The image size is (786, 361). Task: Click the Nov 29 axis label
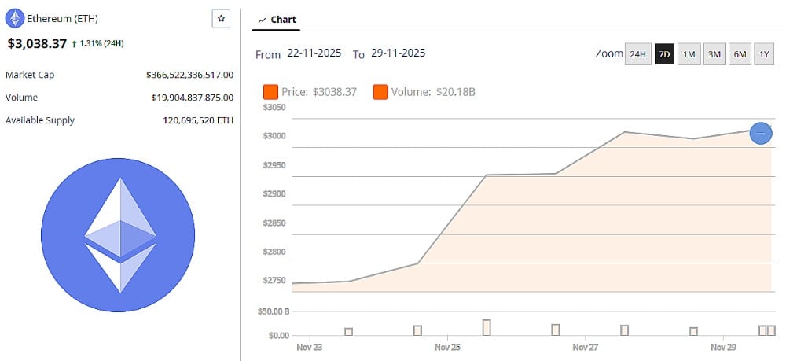coord(723,347)
